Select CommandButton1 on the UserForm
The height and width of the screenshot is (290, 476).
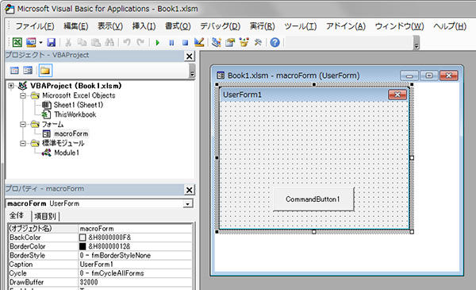tap(313, 199)
